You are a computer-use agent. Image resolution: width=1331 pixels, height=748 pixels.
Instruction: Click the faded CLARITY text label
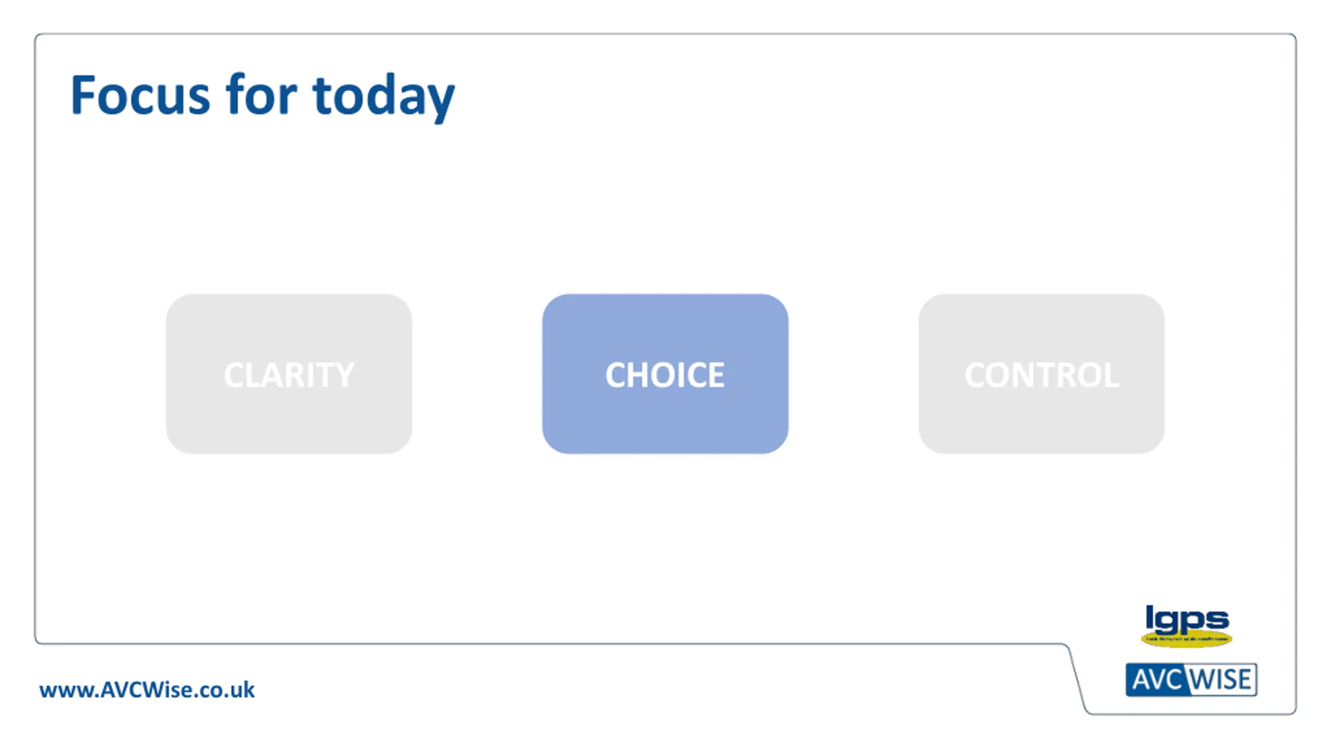(289, 375)
